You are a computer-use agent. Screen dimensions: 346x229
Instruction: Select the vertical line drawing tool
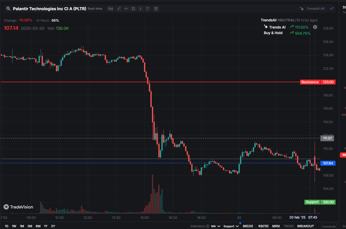[x=140, y=9]
